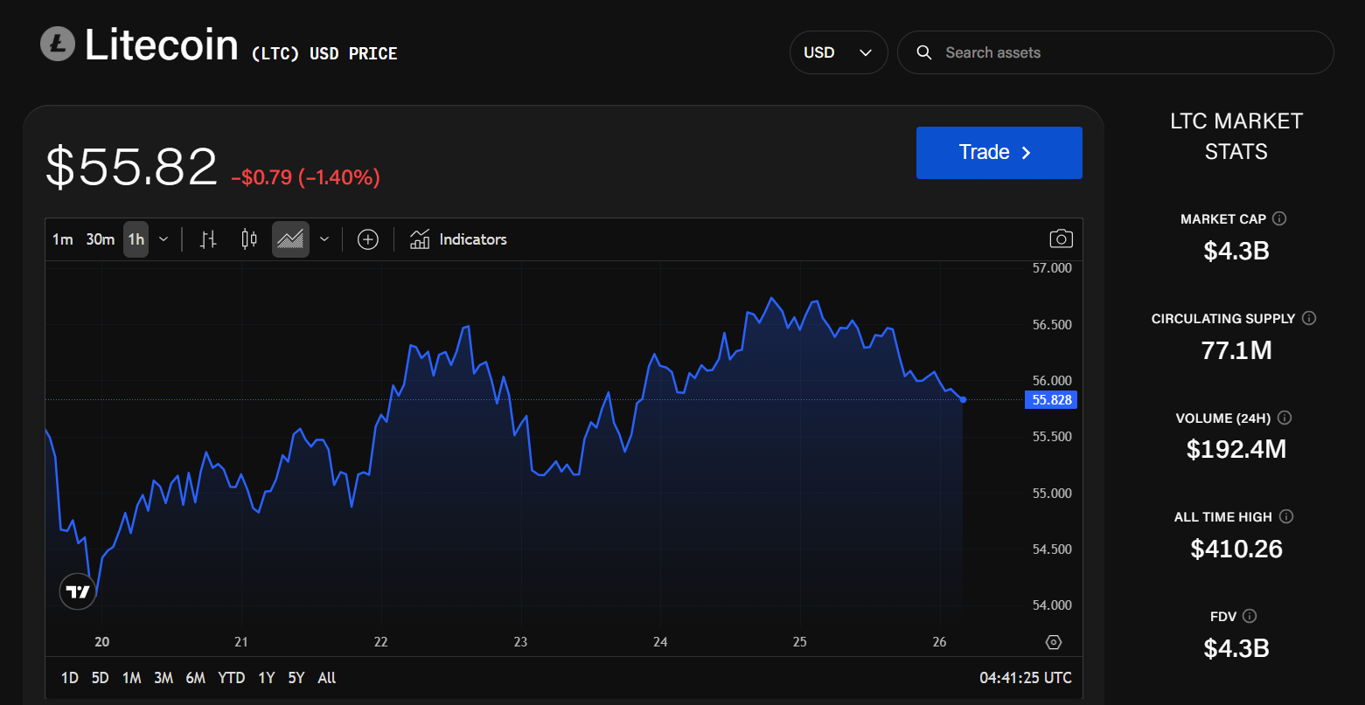Click the 04:41:25 UTC timezone clock
The image size is (1365, 705).
click(x=1026, y=678)
